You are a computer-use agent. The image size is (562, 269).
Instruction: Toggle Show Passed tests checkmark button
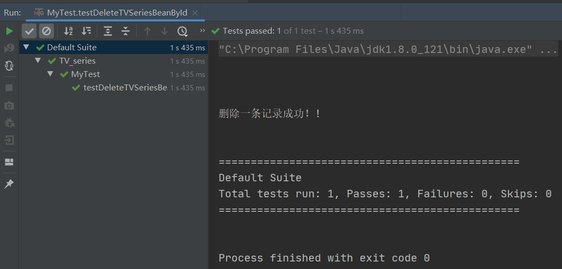click(29, 31)
